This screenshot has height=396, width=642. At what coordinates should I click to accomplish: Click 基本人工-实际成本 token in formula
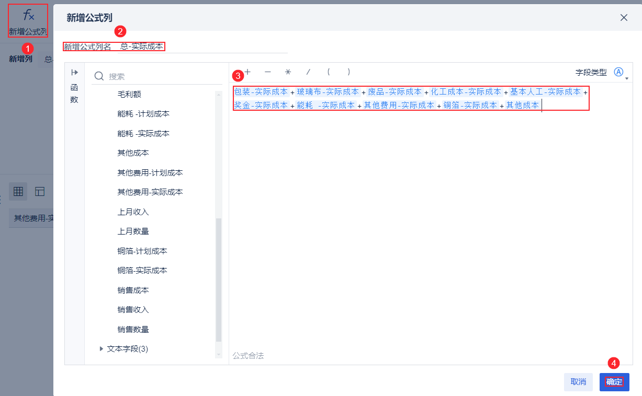546,92
